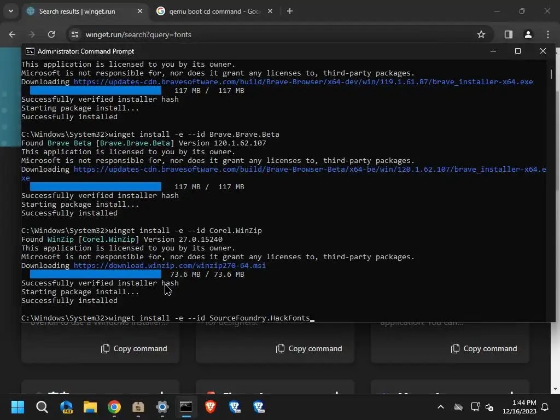
Task: Open the network status tray icon
Action: [475, 407]
